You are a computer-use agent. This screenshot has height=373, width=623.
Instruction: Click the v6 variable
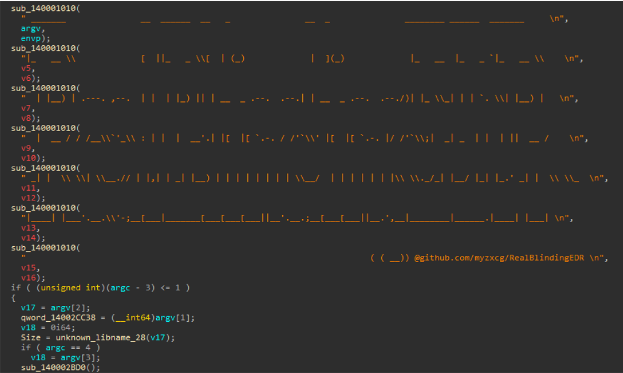(26, 78)
